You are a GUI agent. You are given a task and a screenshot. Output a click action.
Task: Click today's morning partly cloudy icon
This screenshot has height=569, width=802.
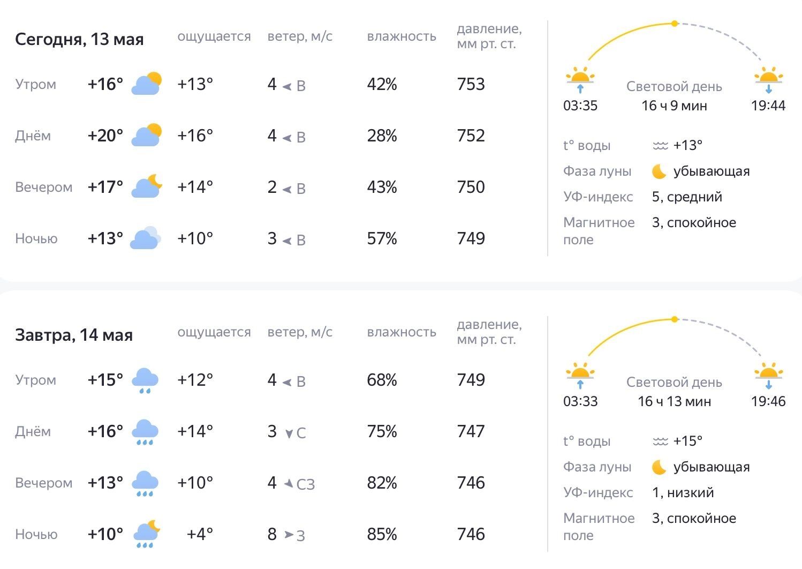(146, 84)
